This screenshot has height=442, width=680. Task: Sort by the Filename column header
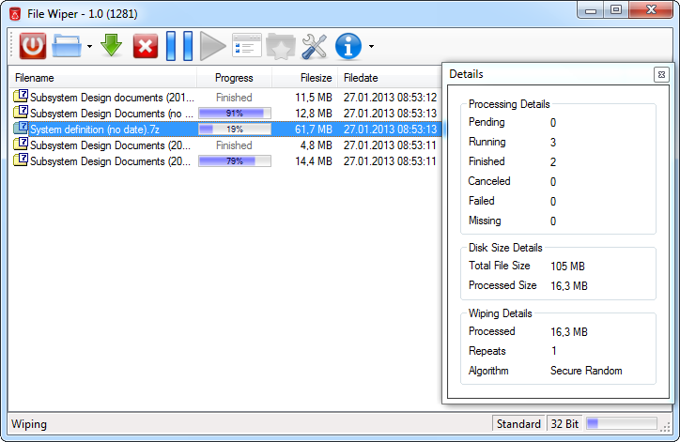pos(103,78)
